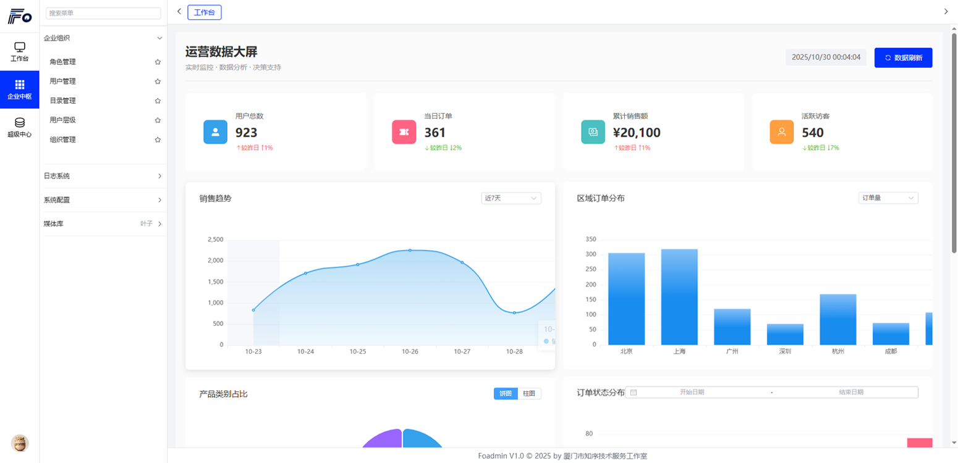Collapse the 企业组织 menu group
Viewport: 958px width, 463px height.
coord(103,38)
